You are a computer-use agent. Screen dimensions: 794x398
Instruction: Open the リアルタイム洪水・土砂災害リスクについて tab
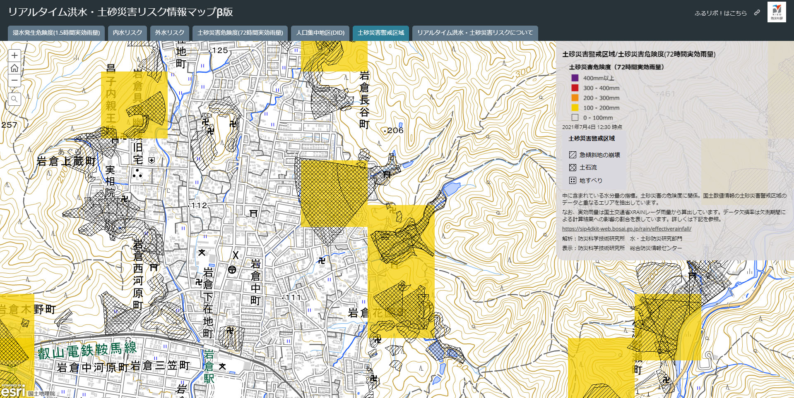pos(475,33)
